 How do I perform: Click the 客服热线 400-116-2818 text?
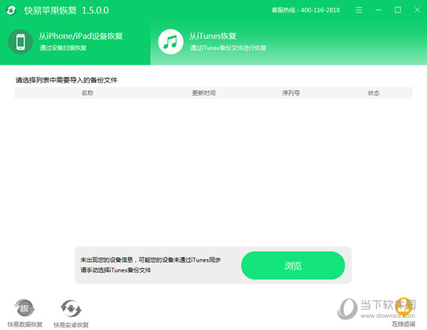tap(305, 10)
